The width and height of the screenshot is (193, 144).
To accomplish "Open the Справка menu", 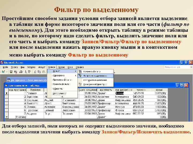I will pos(80,67).
